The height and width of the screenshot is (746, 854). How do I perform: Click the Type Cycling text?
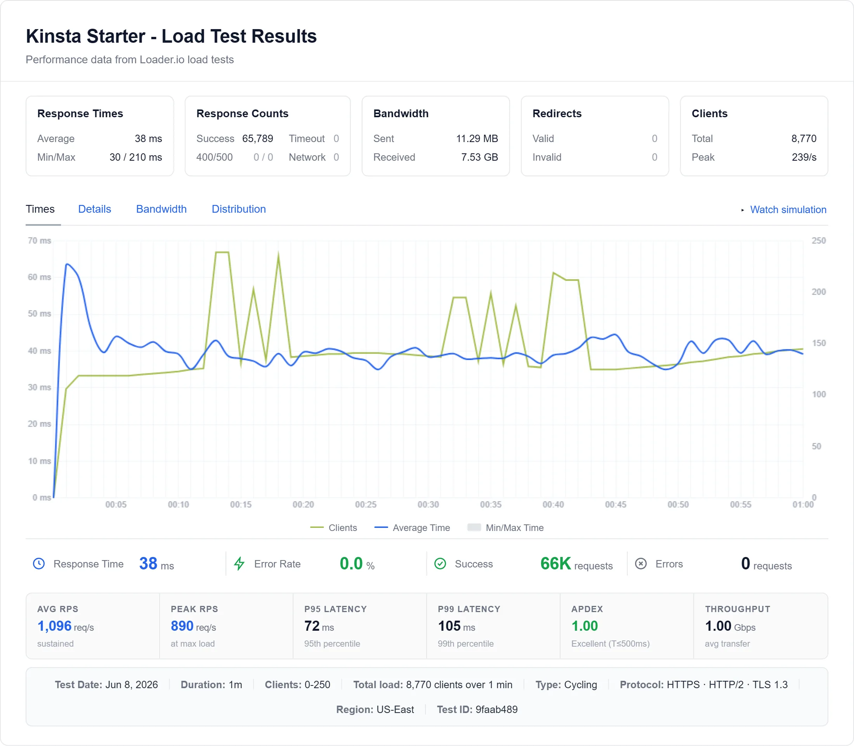[x=566, y=685]
